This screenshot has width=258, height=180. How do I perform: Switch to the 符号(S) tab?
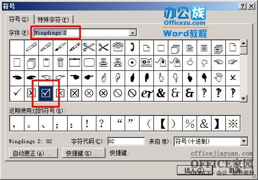19,19
